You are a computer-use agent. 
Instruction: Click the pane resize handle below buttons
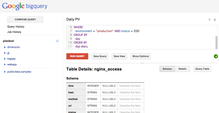tap(142, 63)
